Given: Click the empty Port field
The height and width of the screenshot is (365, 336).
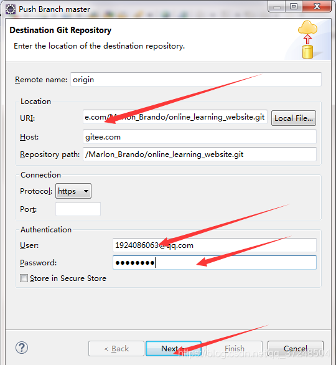Looking at the screenshot, I should pos(78,209).
